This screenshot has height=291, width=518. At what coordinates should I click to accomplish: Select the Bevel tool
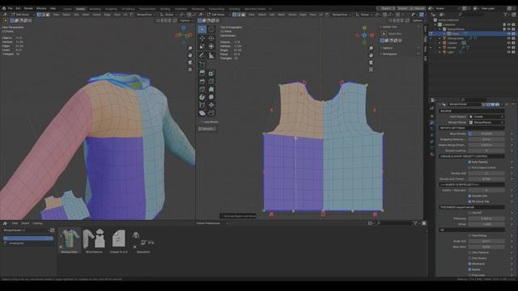[202, 81]
